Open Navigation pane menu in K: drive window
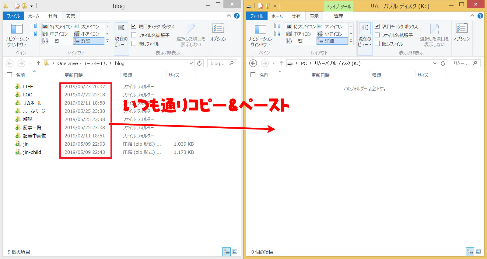 click(261, 35)
